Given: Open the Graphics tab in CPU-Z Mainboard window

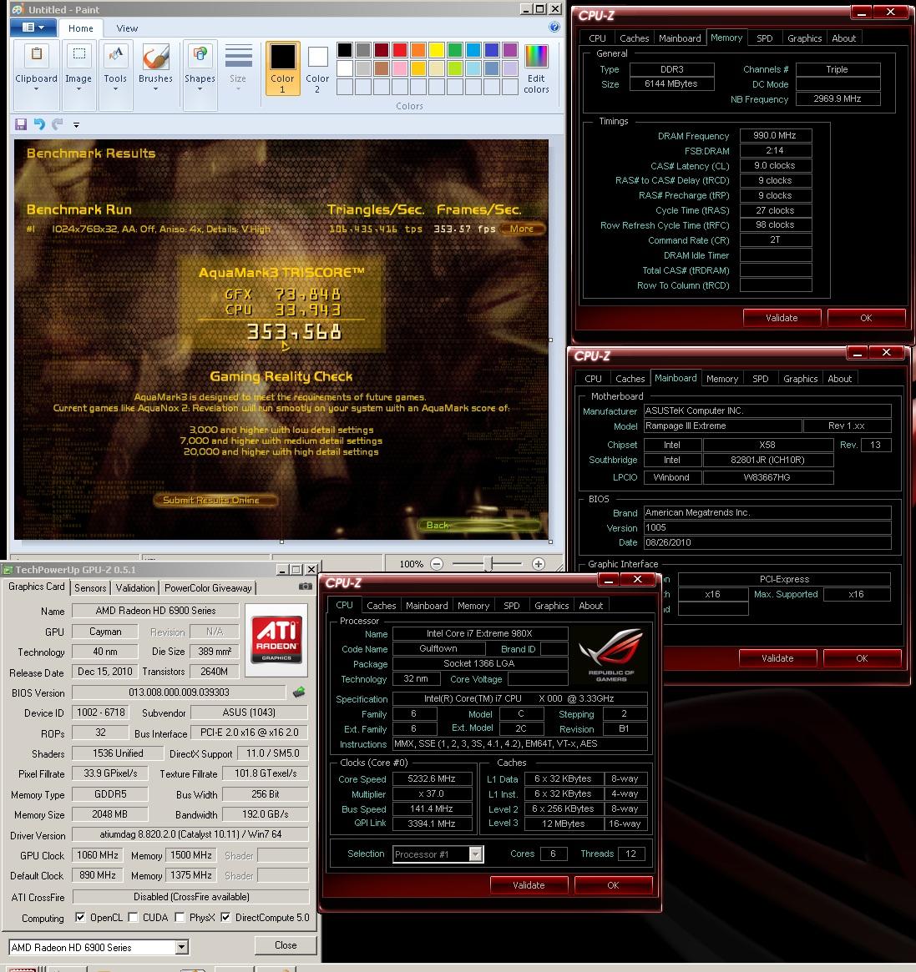Looking at the screenshot, I should 800,379.
